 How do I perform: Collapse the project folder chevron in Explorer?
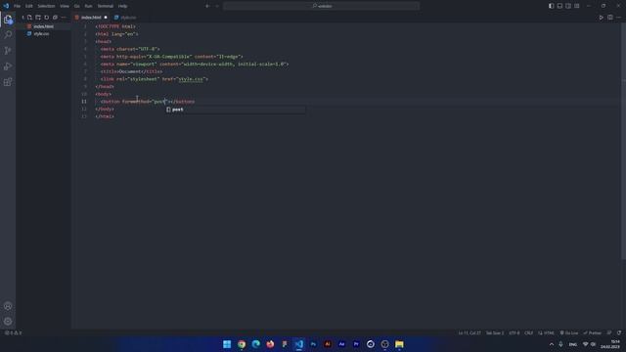[x=22, y=18]
